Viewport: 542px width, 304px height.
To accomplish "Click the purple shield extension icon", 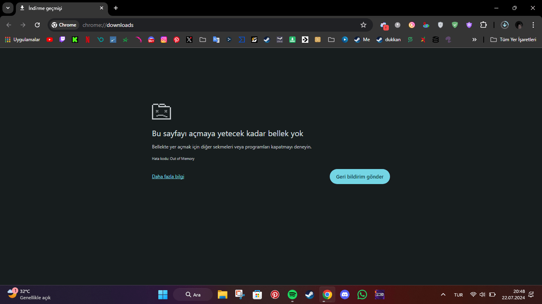I will click(x=469, y=25).
